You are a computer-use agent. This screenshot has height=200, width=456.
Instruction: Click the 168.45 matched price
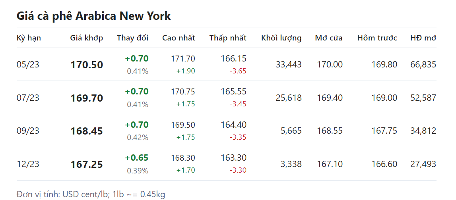click(87, 131)
